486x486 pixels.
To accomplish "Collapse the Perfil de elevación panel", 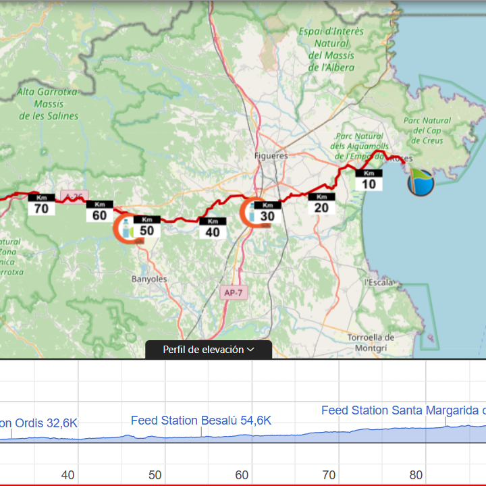I will coord(209,350).
